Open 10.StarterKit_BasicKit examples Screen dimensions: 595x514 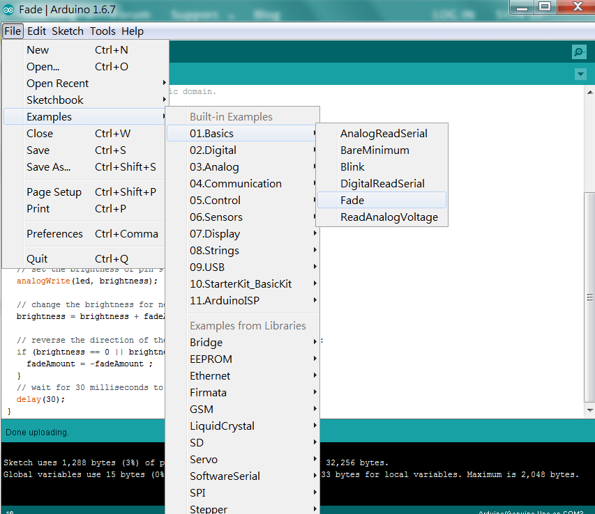[x=241, y=284]
